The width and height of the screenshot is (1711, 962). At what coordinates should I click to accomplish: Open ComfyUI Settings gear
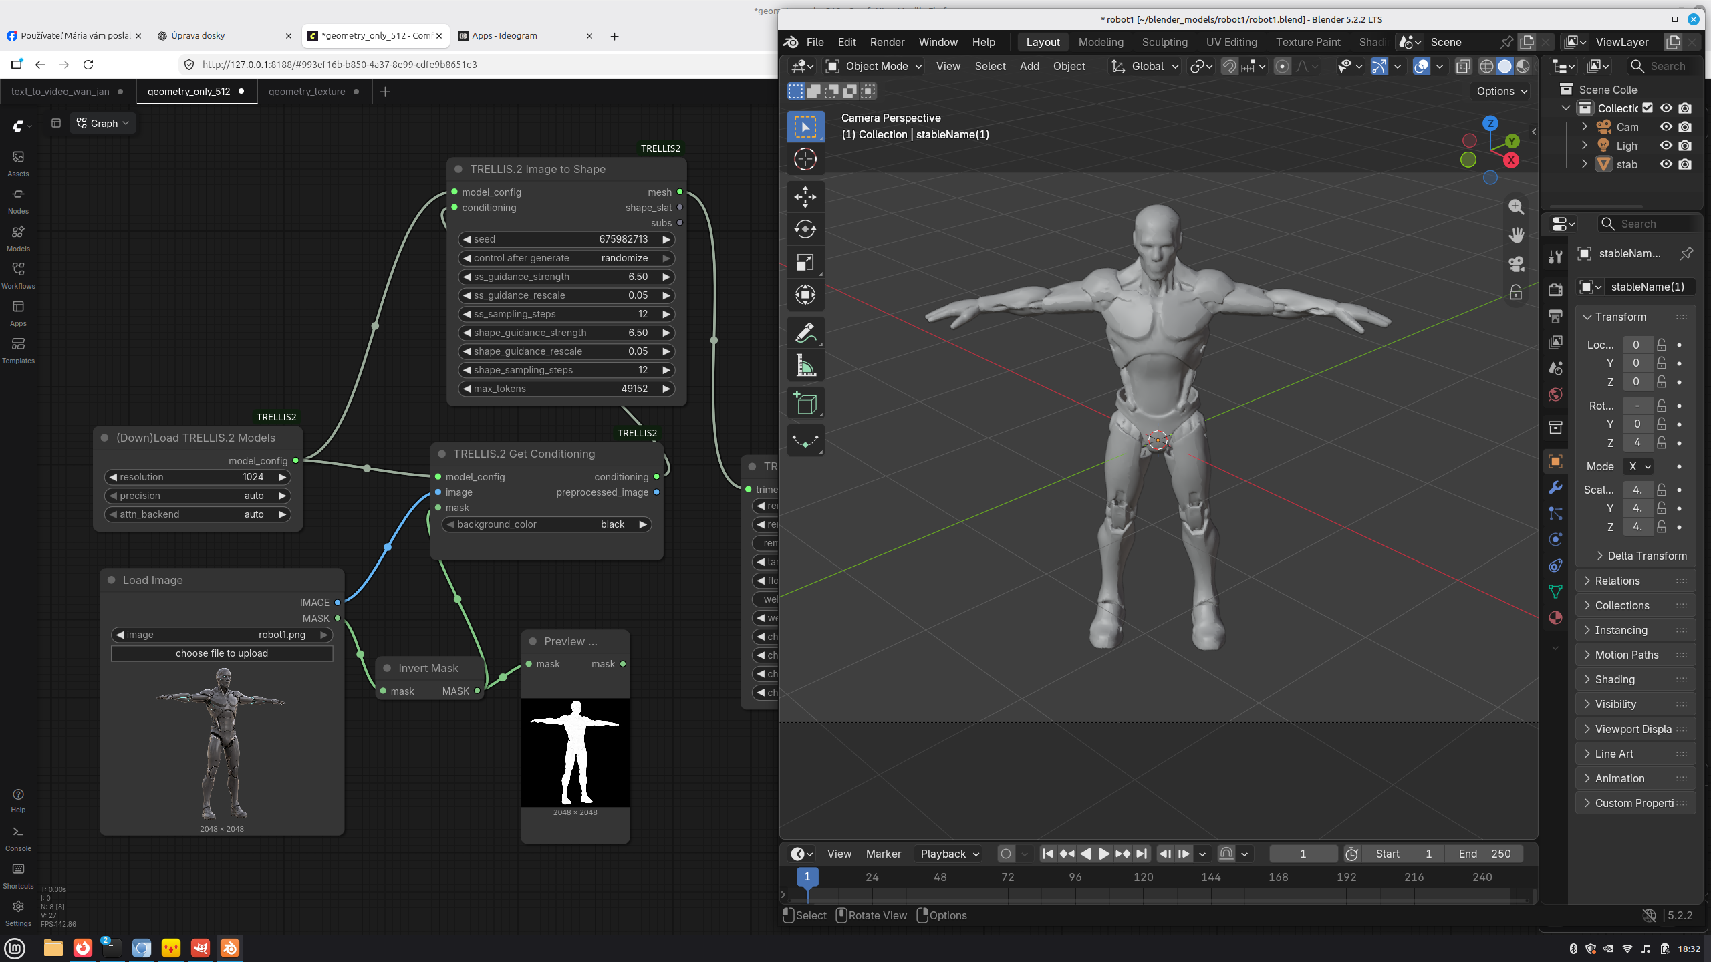pyautogui.click(x=18, y=913)
